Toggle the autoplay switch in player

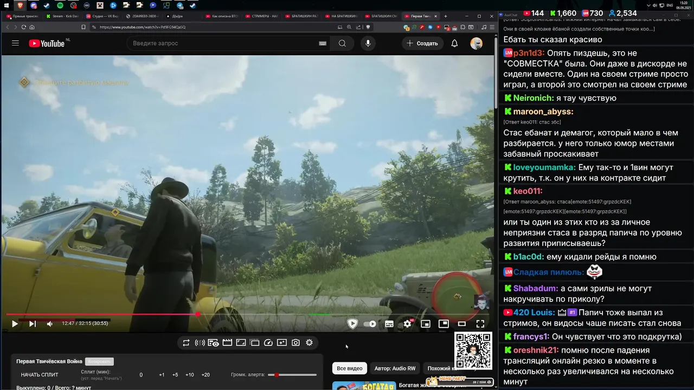370,324
